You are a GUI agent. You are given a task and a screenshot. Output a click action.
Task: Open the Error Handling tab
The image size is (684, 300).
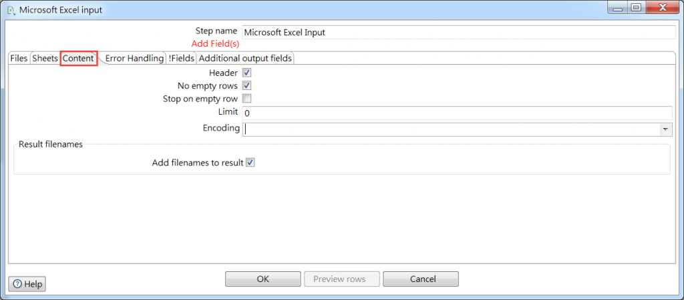(134, 59)
